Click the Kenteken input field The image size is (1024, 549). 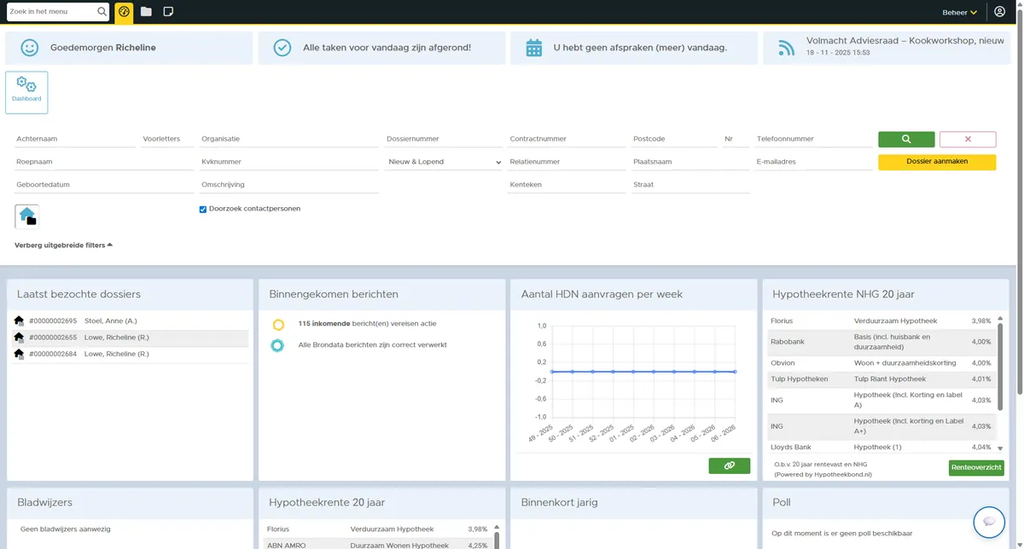567,185
